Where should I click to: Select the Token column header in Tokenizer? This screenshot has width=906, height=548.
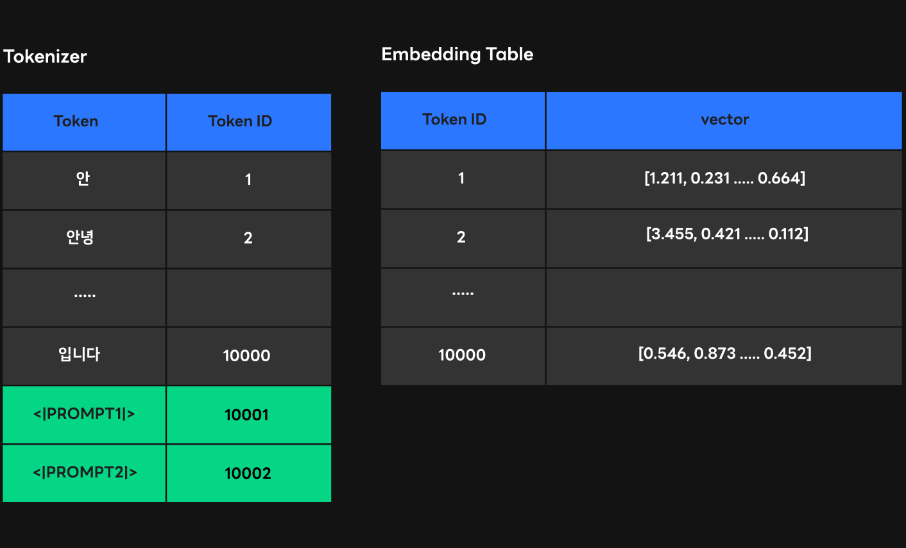pos(84,122)
